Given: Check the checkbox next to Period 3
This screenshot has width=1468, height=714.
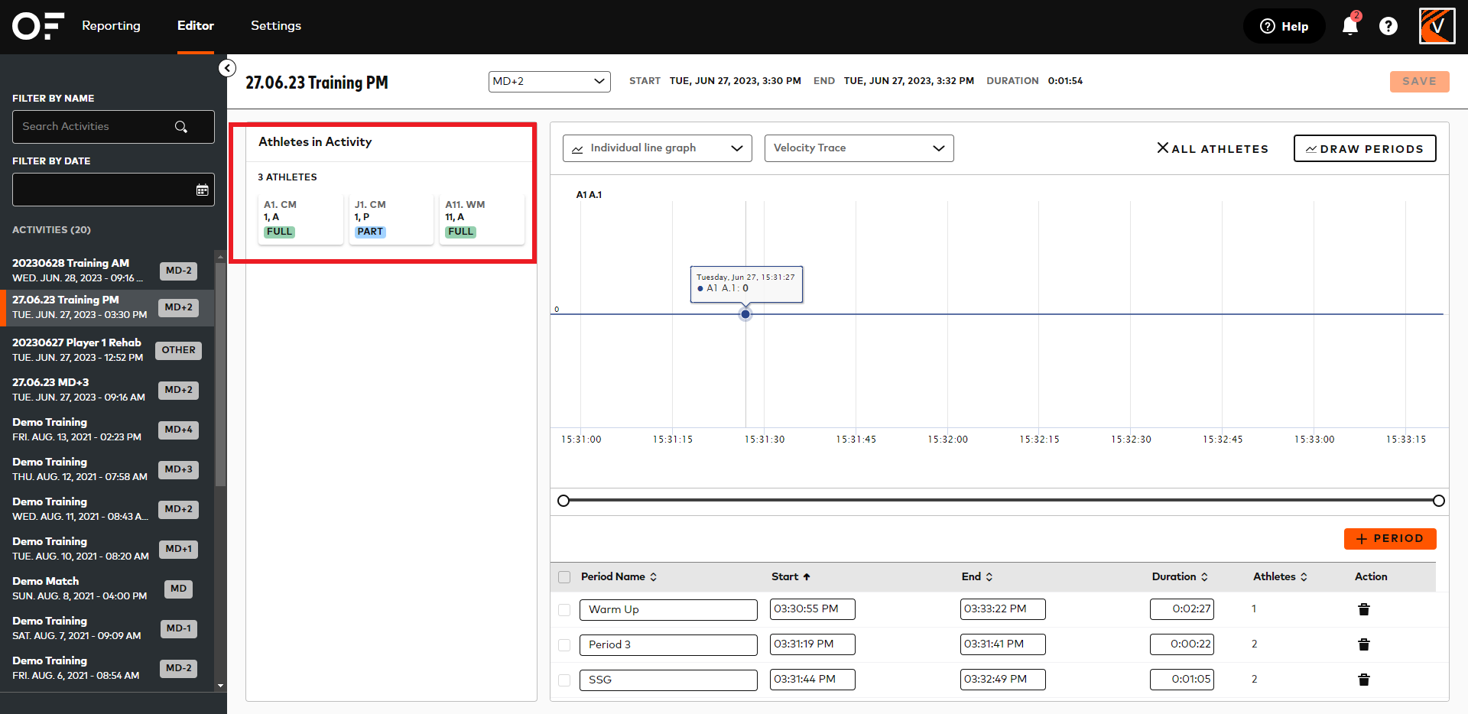Looking at the screenshot, I should [564, 644].
